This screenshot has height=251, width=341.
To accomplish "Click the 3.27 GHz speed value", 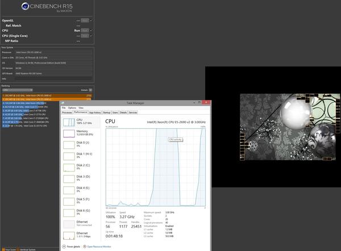I will [127, 217].
